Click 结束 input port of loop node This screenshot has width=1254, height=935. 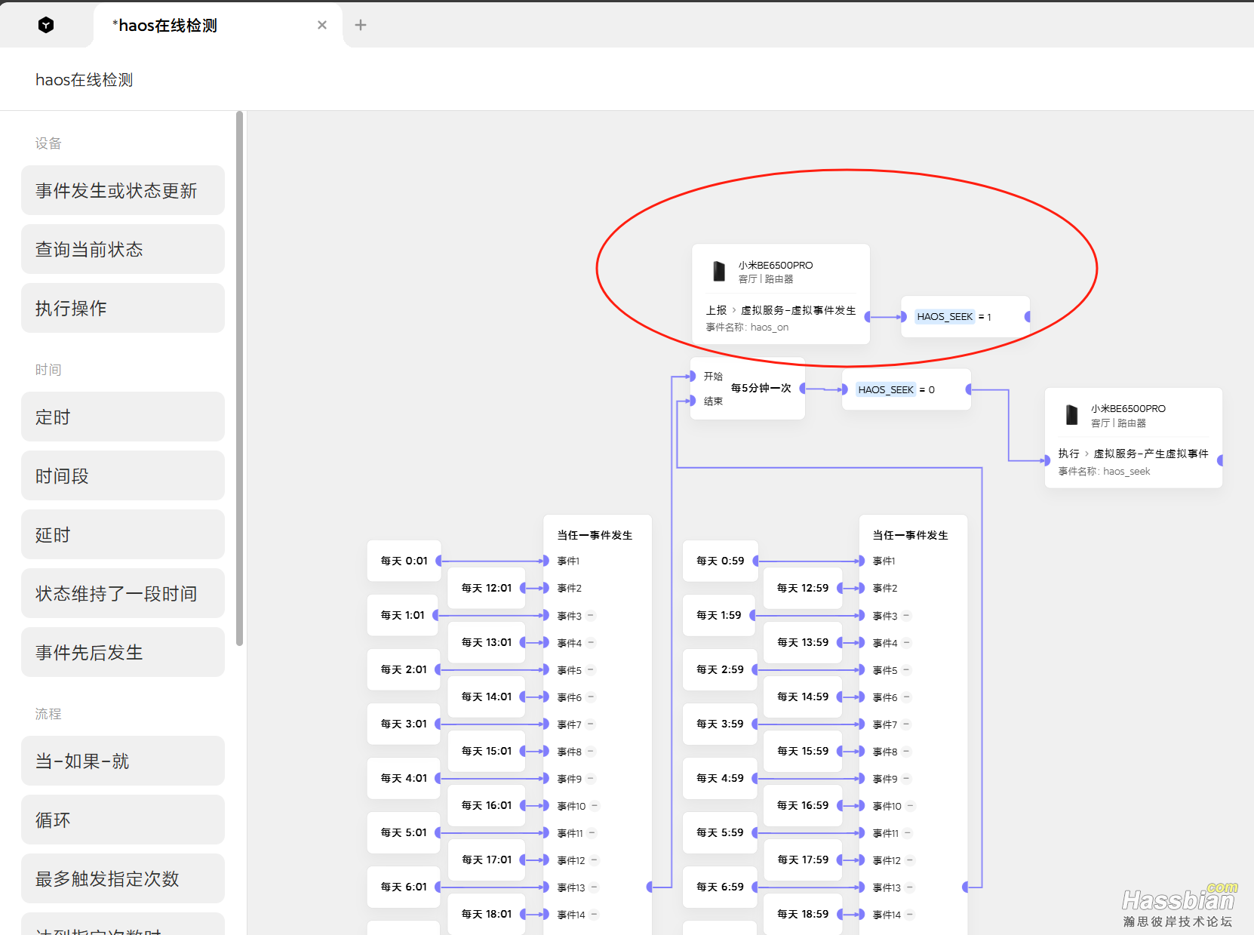(x=692, y=401)
